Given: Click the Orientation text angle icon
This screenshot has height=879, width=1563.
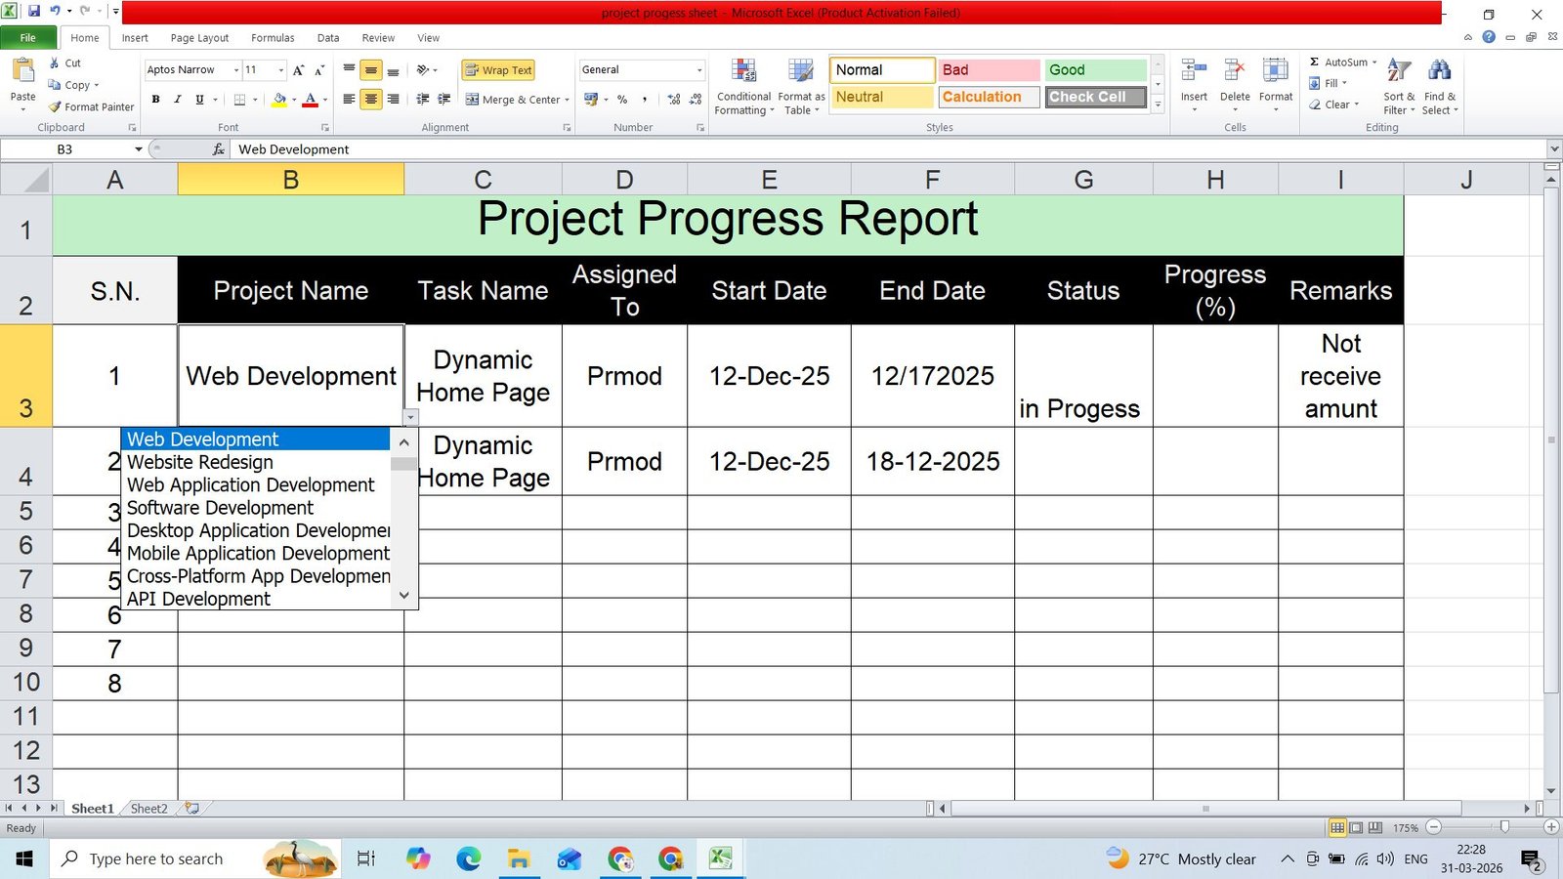Looking at the screenshot, I should pos(423,70).
